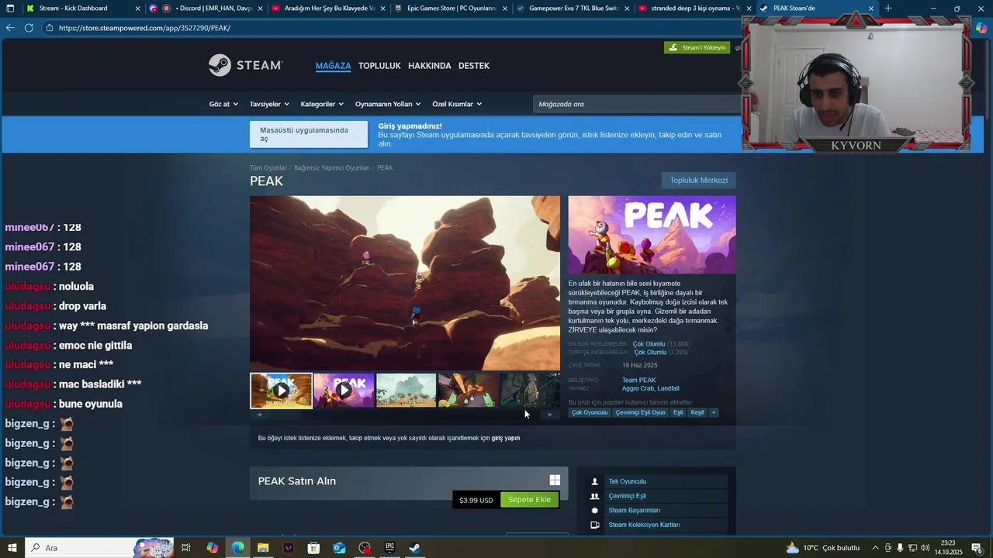Viewport: 993px width, 558px height.
Task: Expand the Özel Kısımlar dropdown
Action: 457,104
